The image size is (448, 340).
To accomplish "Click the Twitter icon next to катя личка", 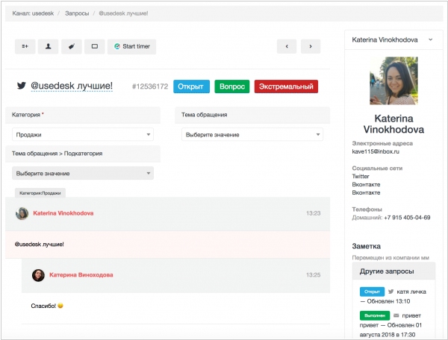I will (x=391, y=292).
